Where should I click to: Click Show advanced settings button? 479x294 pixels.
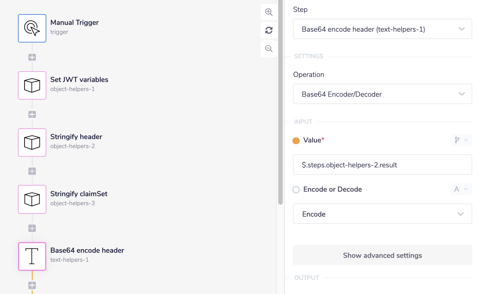point(382,255)
